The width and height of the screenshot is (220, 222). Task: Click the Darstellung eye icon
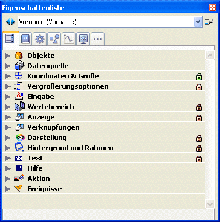(20, 138)
